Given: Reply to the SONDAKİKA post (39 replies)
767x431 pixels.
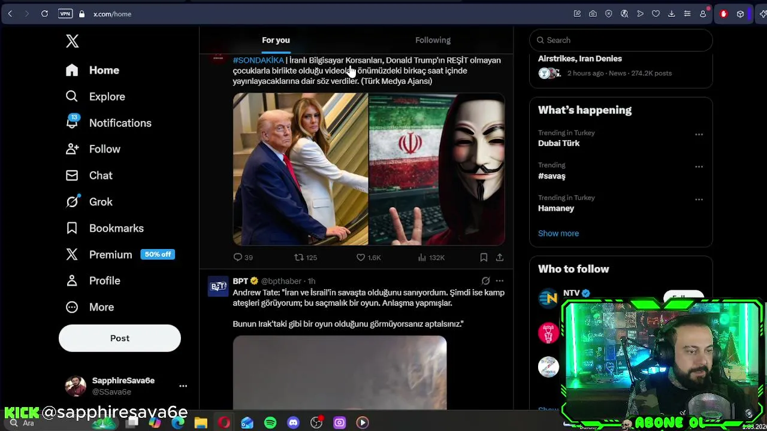Looking at the screenshot, I should tap(243, 257).
